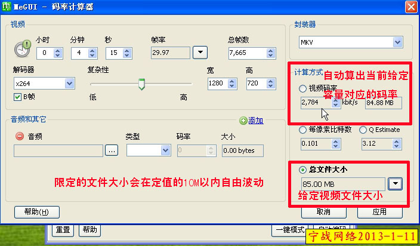Click the 720 height value field
The height and width of the screenshot is (246, 420).
click(257, 84)
